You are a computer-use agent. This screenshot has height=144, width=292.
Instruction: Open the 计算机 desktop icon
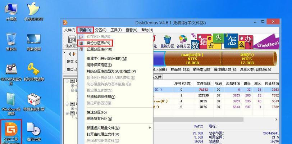(11, 12)
